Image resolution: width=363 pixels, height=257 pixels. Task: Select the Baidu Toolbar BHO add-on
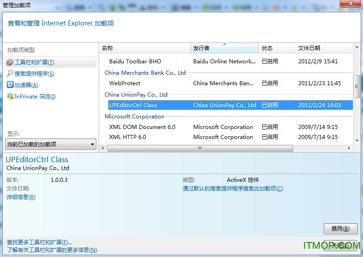tap(135, 62)
